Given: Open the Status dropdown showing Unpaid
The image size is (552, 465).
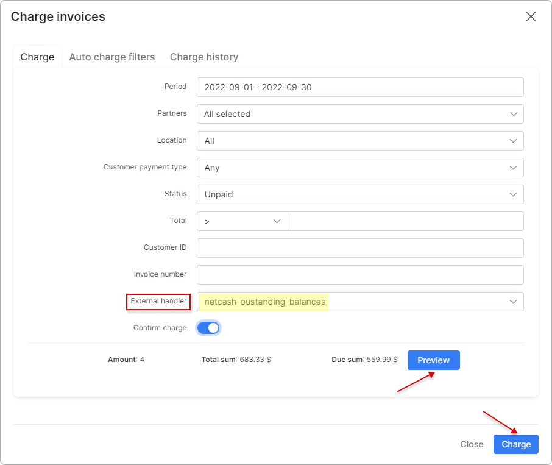Looking at the screenshot, I should coord(359,194).
